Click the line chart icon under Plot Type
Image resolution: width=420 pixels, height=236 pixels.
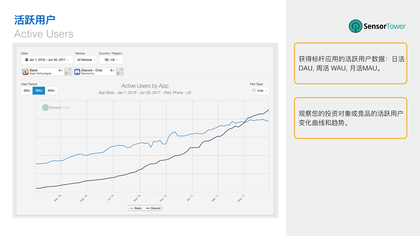pyautogui.click(x=254, y=91)
